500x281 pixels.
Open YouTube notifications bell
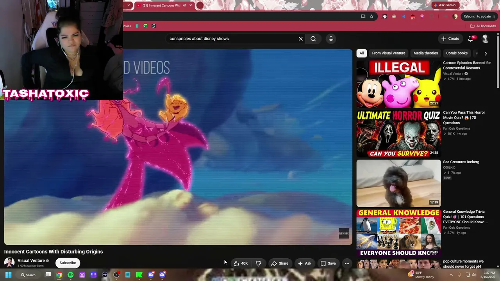[471, 39]
